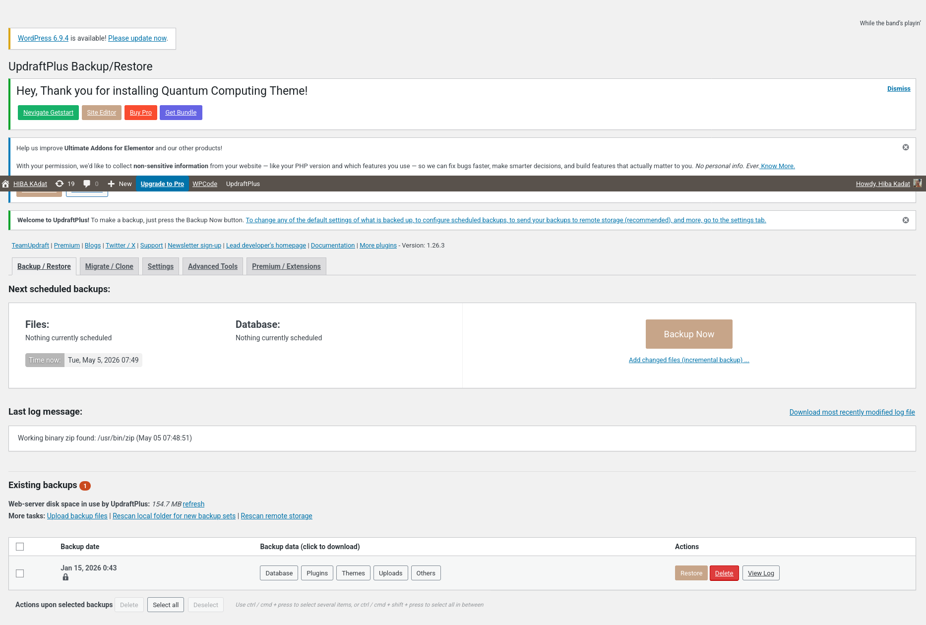Click the Time now Tue, May 5, 2026 07:49 value
Image resolution: width=926 pixels, height=625 pixels.
[103, 360]
